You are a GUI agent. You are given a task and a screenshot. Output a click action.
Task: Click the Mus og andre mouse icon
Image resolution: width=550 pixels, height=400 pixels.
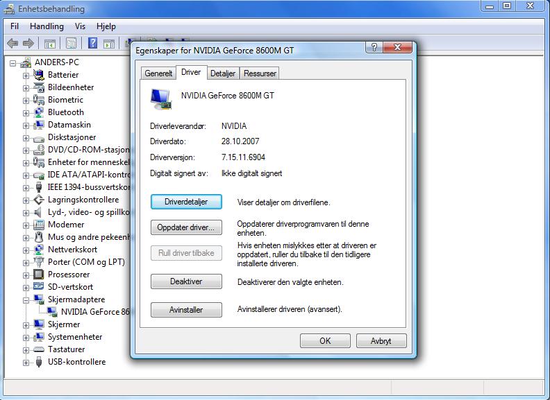[39, 237]
